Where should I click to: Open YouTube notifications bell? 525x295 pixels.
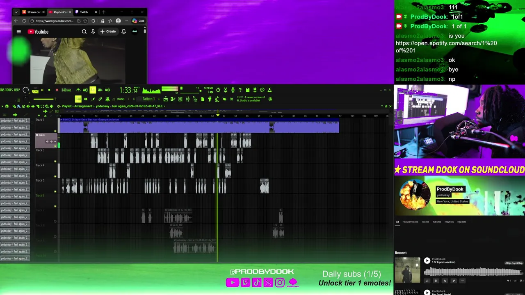(x=123, y=32)
